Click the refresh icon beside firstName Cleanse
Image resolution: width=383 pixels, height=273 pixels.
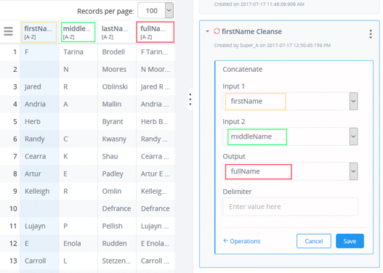pos(217,31)
